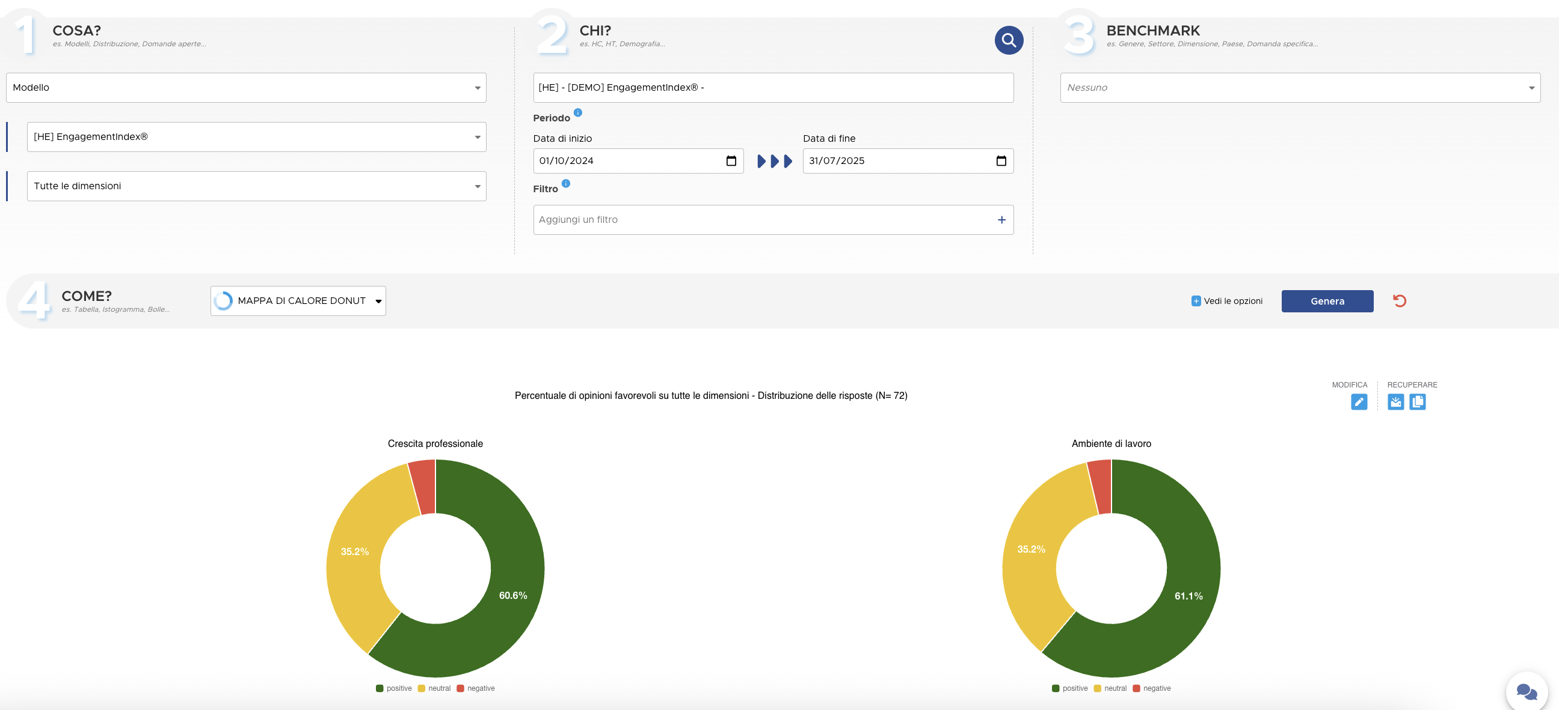The height and width of the screenshot is (710, 1559).
Task: Expand the Tutte le dimensioni dropdown
Action: coord(256,186)
